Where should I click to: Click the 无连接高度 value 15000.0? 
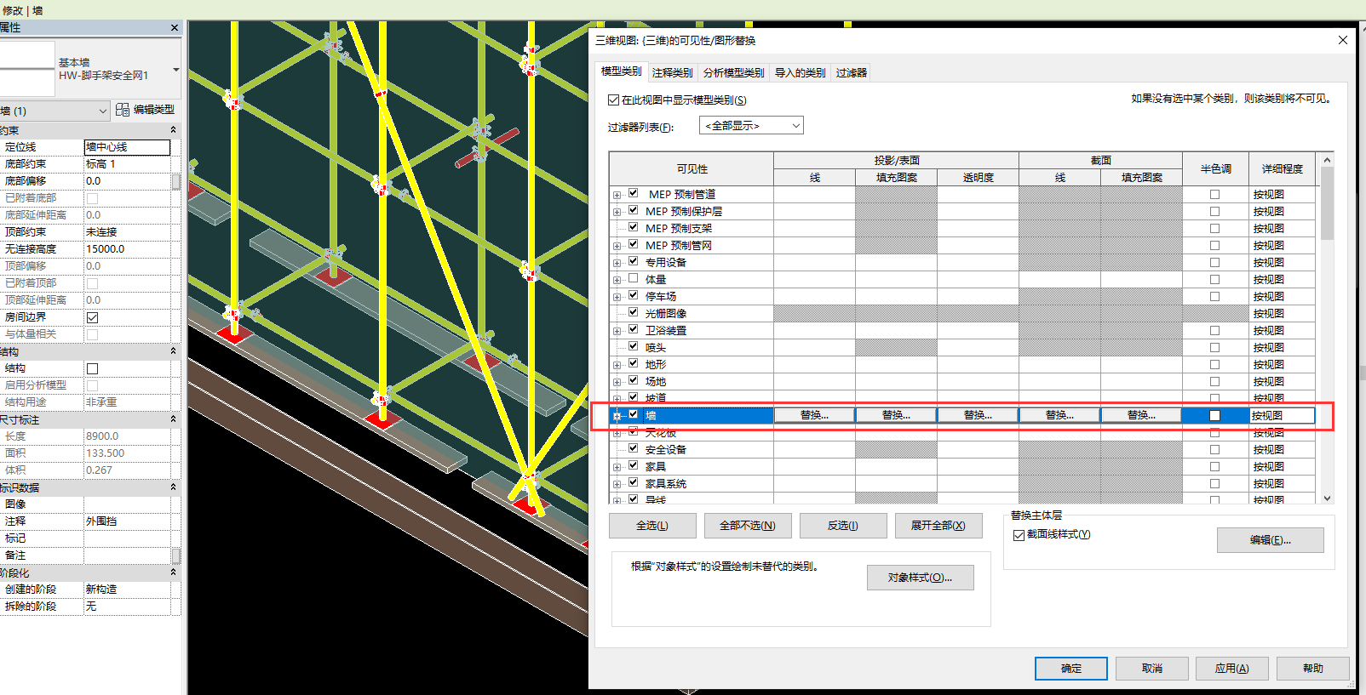coord(127,249)
